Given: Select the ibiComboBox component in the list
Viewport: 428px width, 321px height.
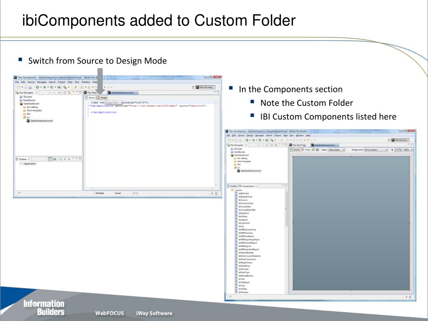Looking at the screenshot, I should point(243,206).
